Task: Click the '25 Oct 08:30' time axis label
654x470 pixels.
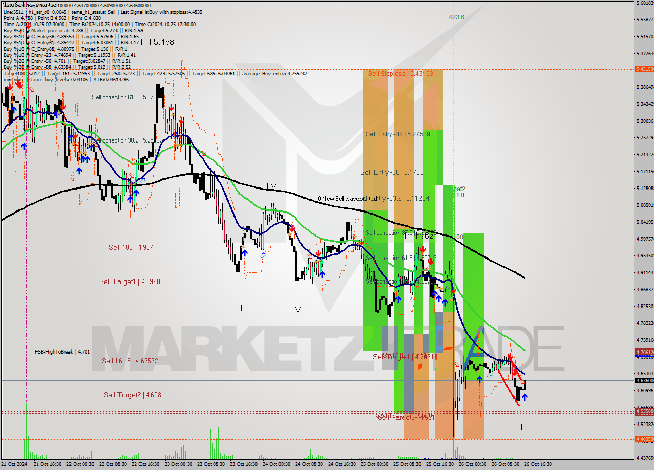Action: click(x=407, y=464)
